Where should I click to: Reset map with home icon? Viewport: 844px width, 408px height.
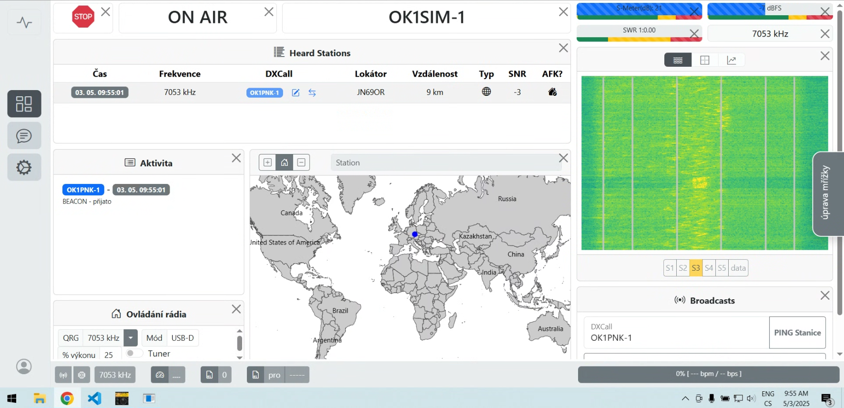pyautogui.click(x=285, y=163)
